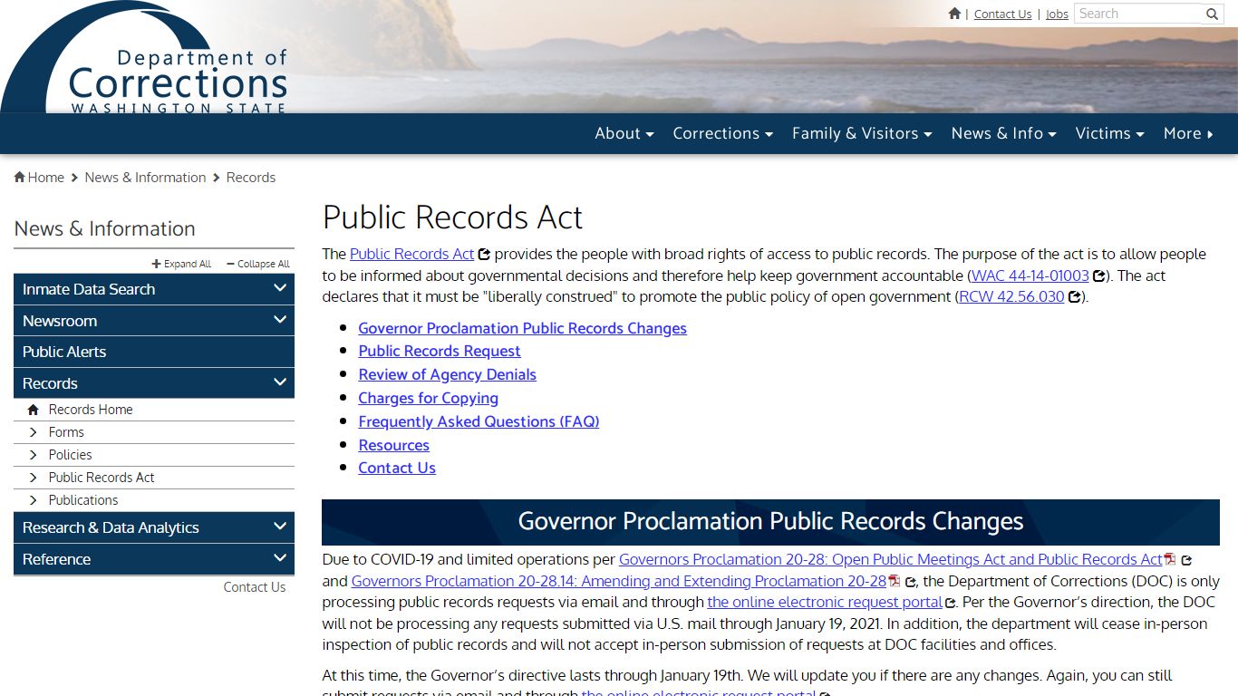Viewport: 1238px width, 696px height.
Task: Open the Family & Visitors menu
Action: (x=862, y=133)
